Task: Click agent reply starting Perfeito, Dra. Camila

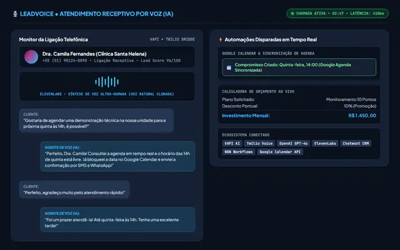Action: pos(117,156)
